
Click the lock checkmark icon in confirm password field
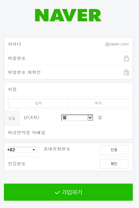pyautogui.click(x=127, y=72)
